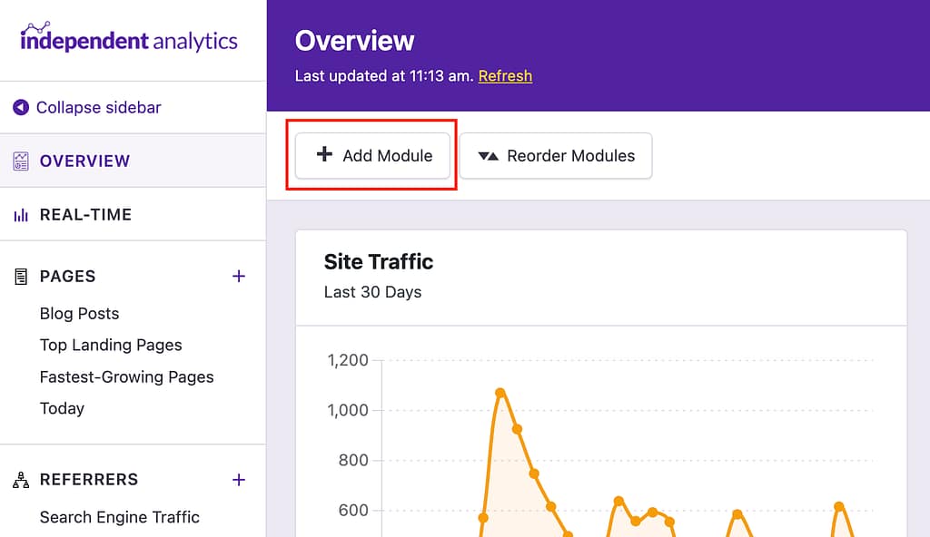This screenshot has width=930, height=537.
Task: Select the peak data point on the traffic chart
Action: coord(501,392)
